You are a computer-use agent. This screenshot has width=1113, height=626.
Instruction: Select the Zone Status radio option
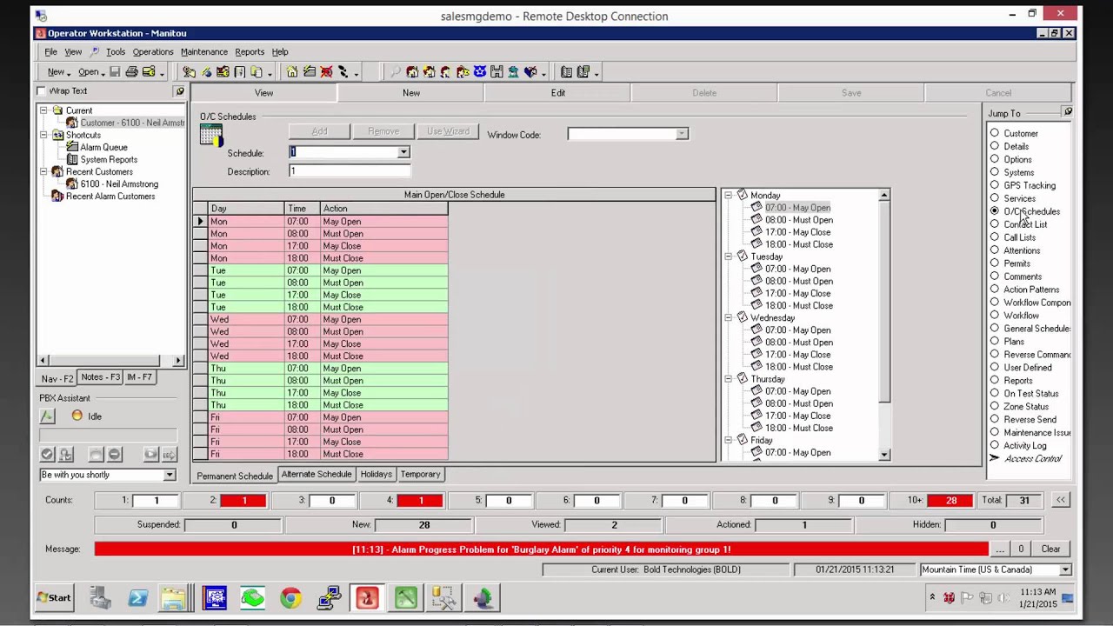(995, 406)
